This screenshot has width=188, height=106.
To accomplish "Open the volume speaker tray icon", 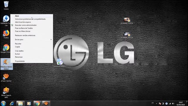I will click(173, 103).
